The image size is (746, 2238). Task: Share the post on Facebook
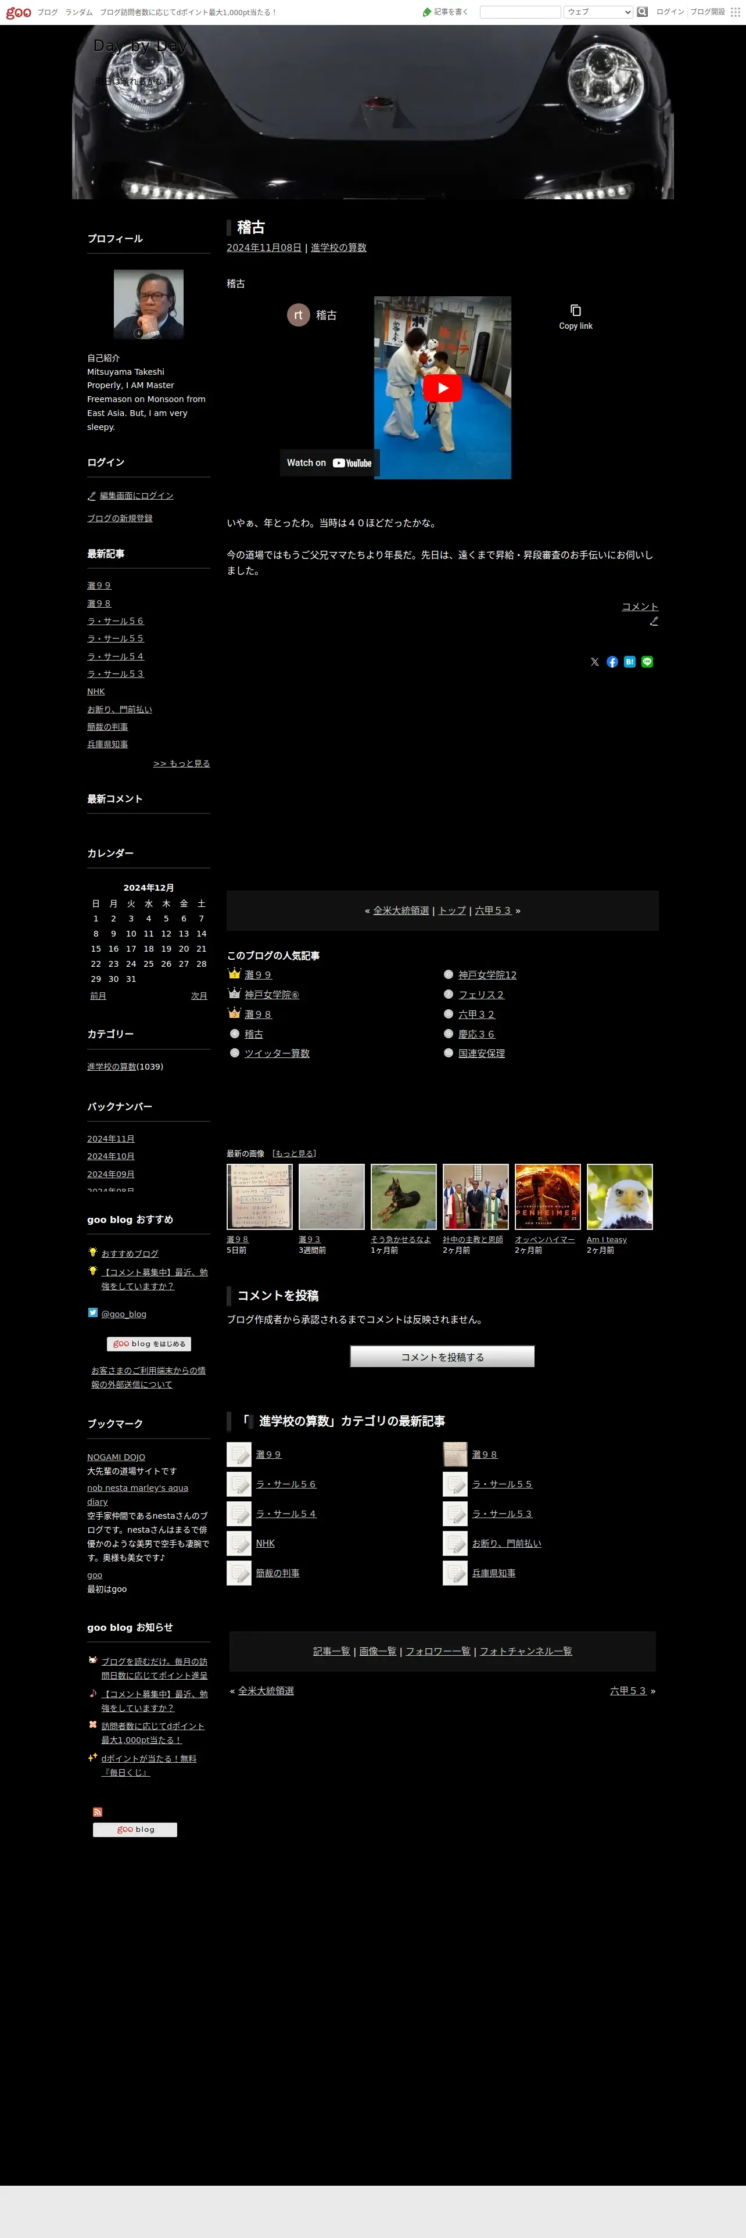tap(612, 662)
